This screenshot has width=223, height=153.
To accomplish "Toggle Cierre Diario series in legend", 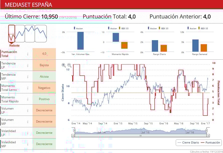I will (x=188, y=143).
